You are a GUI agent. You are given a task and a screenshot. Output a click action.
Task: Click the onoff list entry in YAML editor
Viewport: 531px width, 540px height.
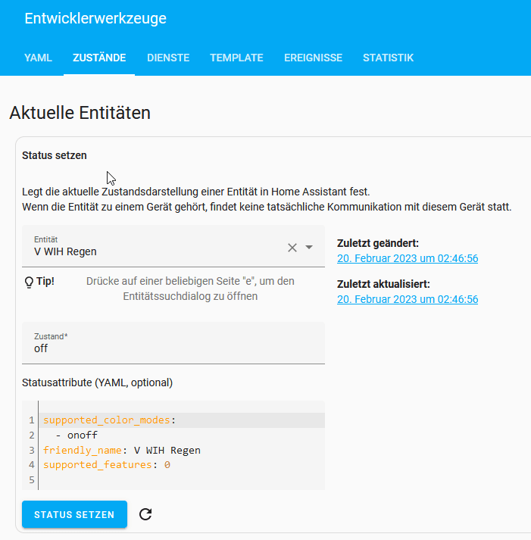coord(82,435)
